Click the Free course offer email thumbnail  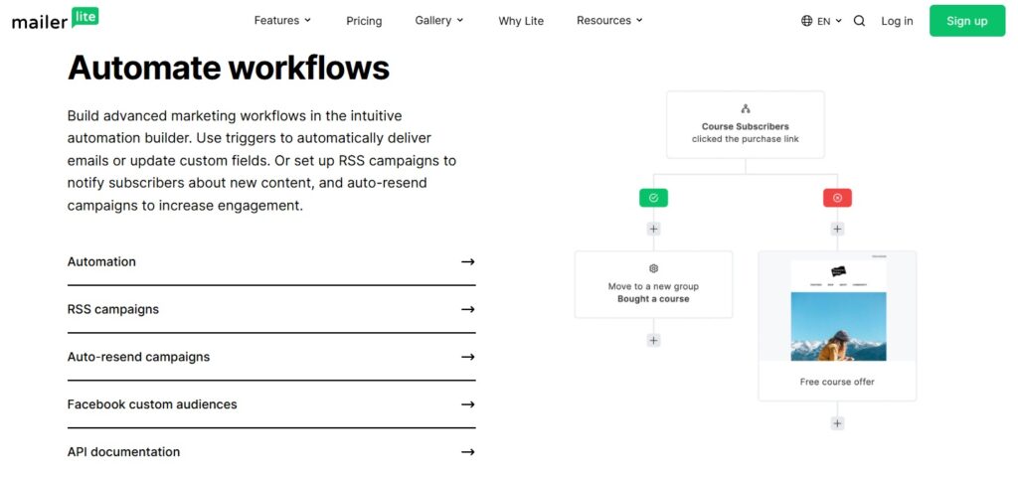pos(837,311)
